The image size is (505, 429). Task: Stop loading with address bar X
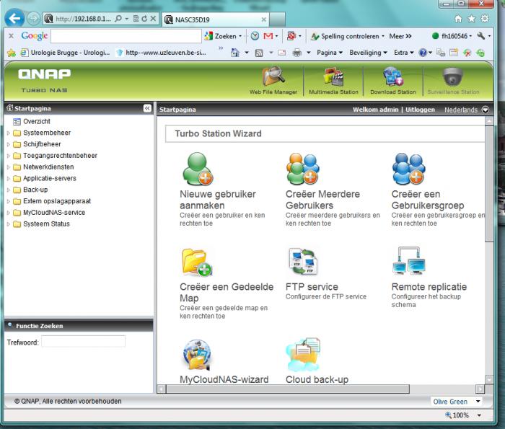[153, 19]
